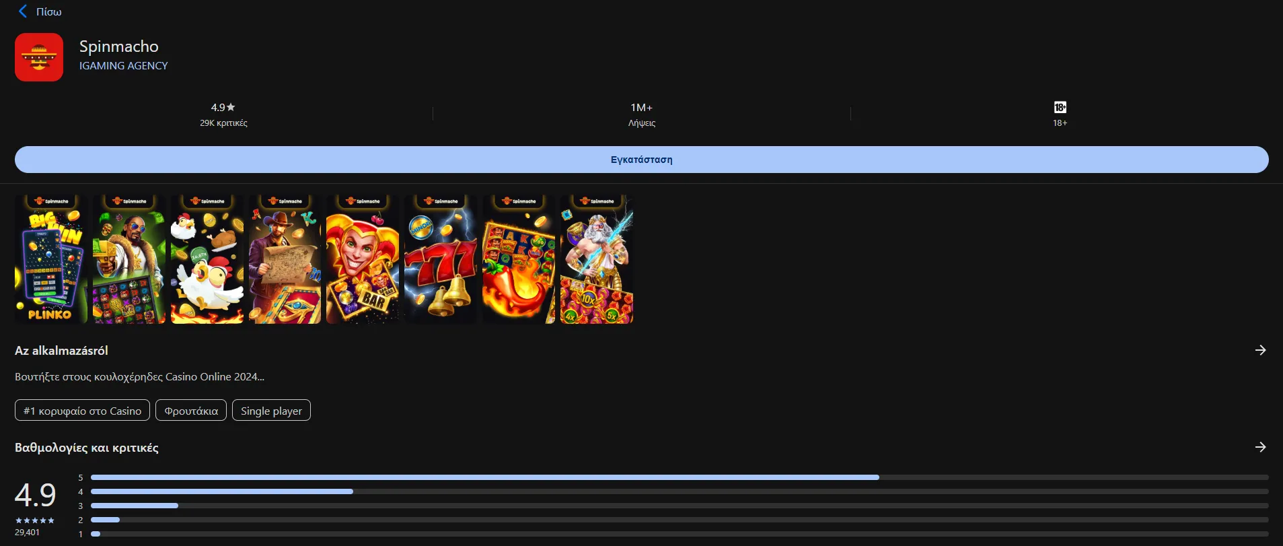Click the Casino Online 2024 description text
1283x546 pixels.
[139, 376]
